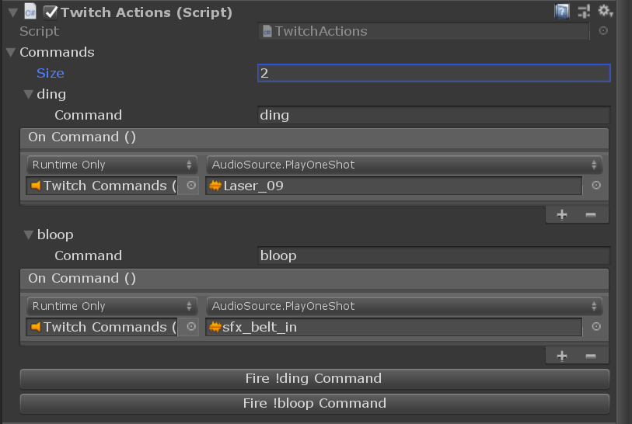Screen dimensions: 632x424
Task: Click the Commands label
Action: click(58, 52)
